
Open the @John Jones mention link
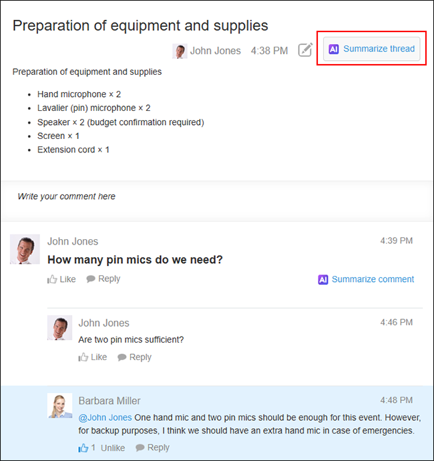click(x=105, y=418)
